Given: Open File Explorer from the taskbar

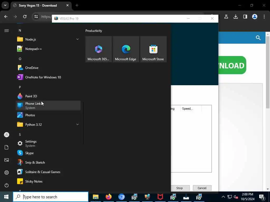Looking at the screenshot, I should [95, 197].
